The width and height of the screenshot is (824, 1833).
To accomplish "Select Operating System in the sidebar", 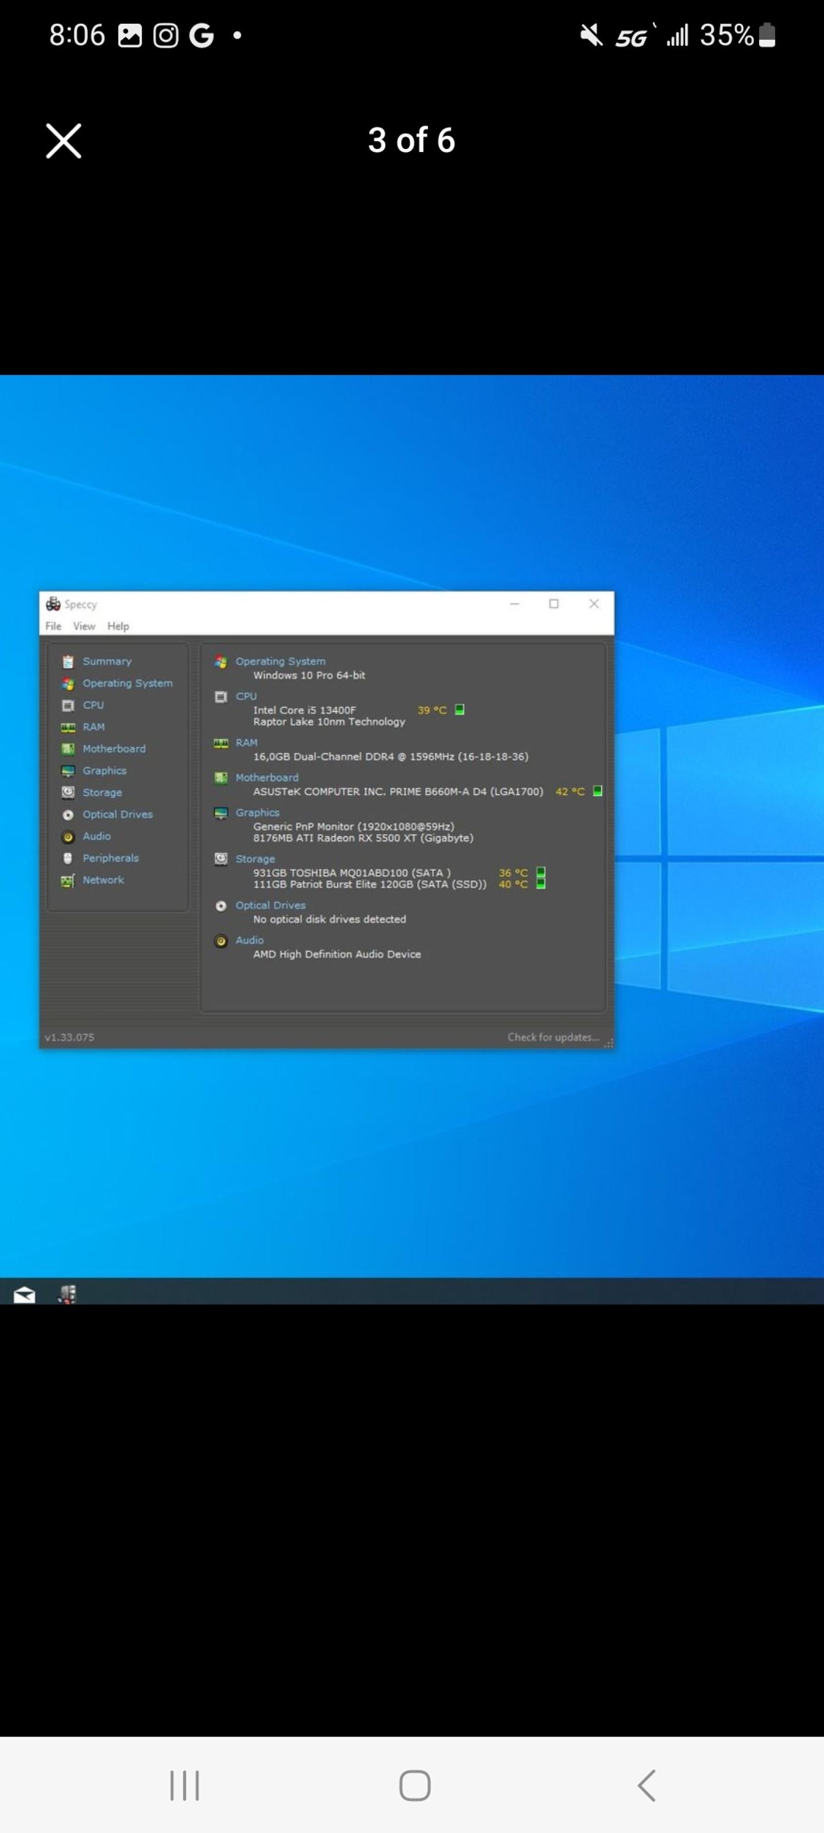I will point(127,683).
